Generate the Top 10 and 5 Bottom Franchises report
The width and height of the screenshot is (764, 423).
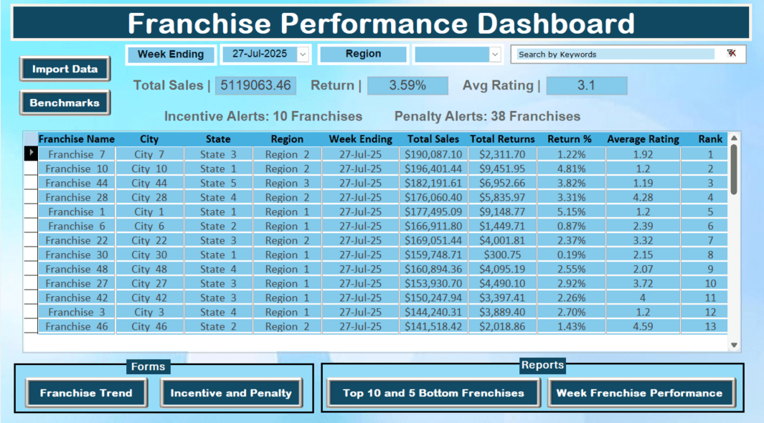pos(433,393)
